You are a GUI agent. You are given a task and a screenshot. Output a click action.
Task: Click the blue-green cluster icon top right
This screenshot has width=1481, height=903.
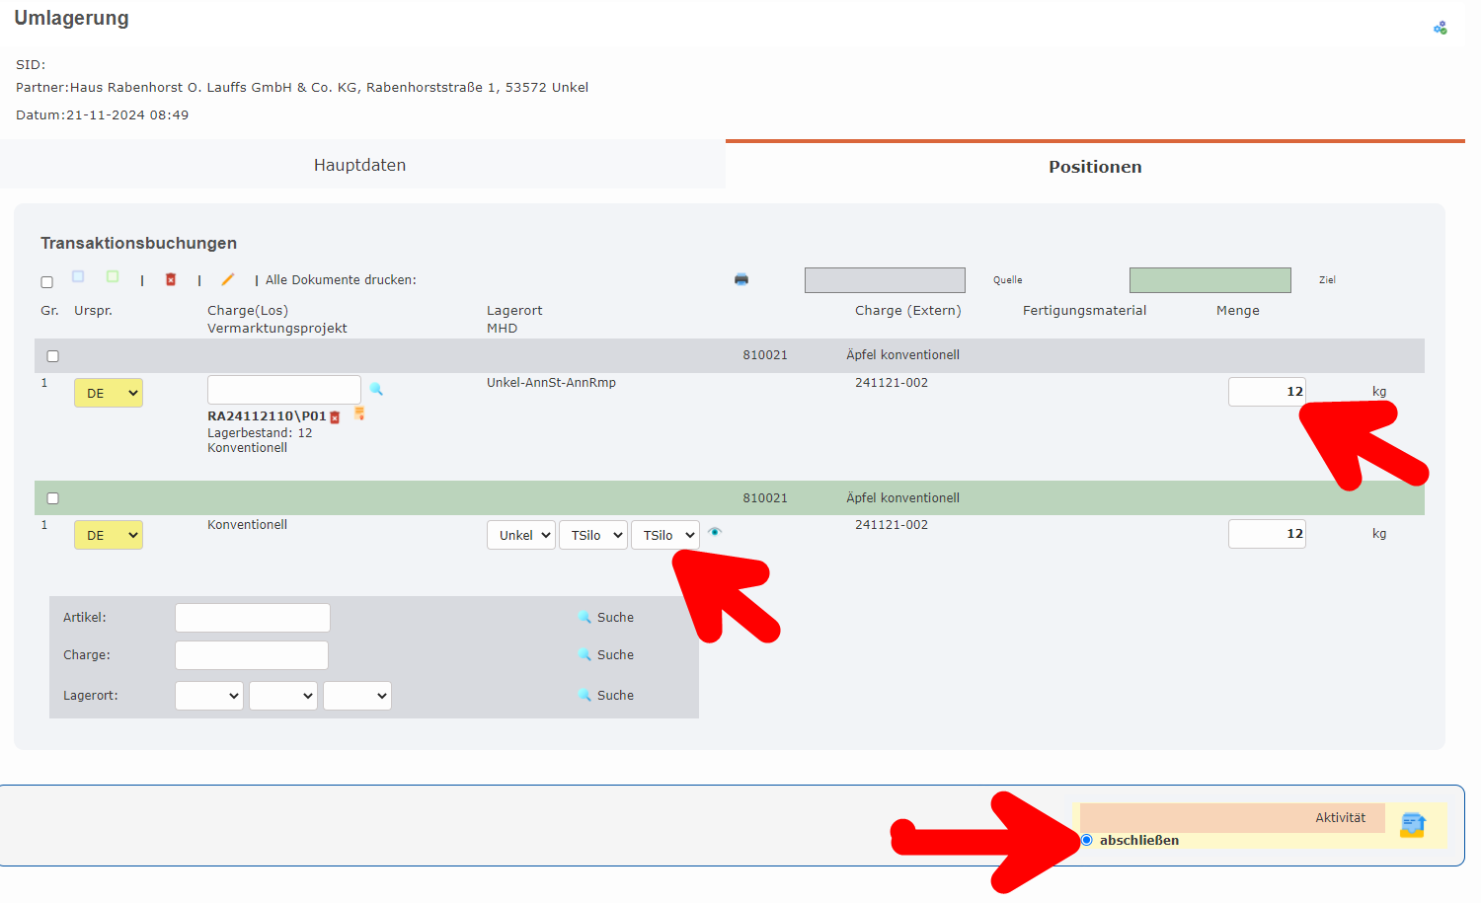point(1441,28)
